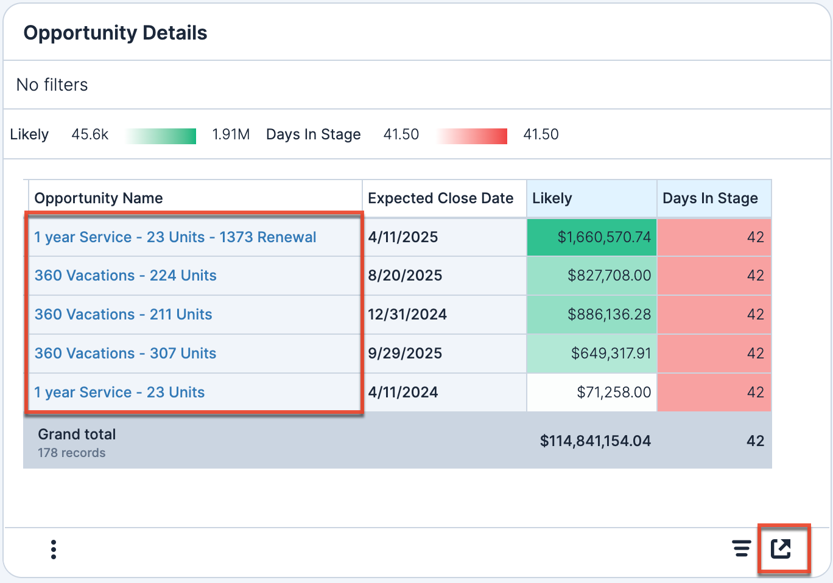Click the export/open in new window icon
Screen dimensions: 833x583
781,549
